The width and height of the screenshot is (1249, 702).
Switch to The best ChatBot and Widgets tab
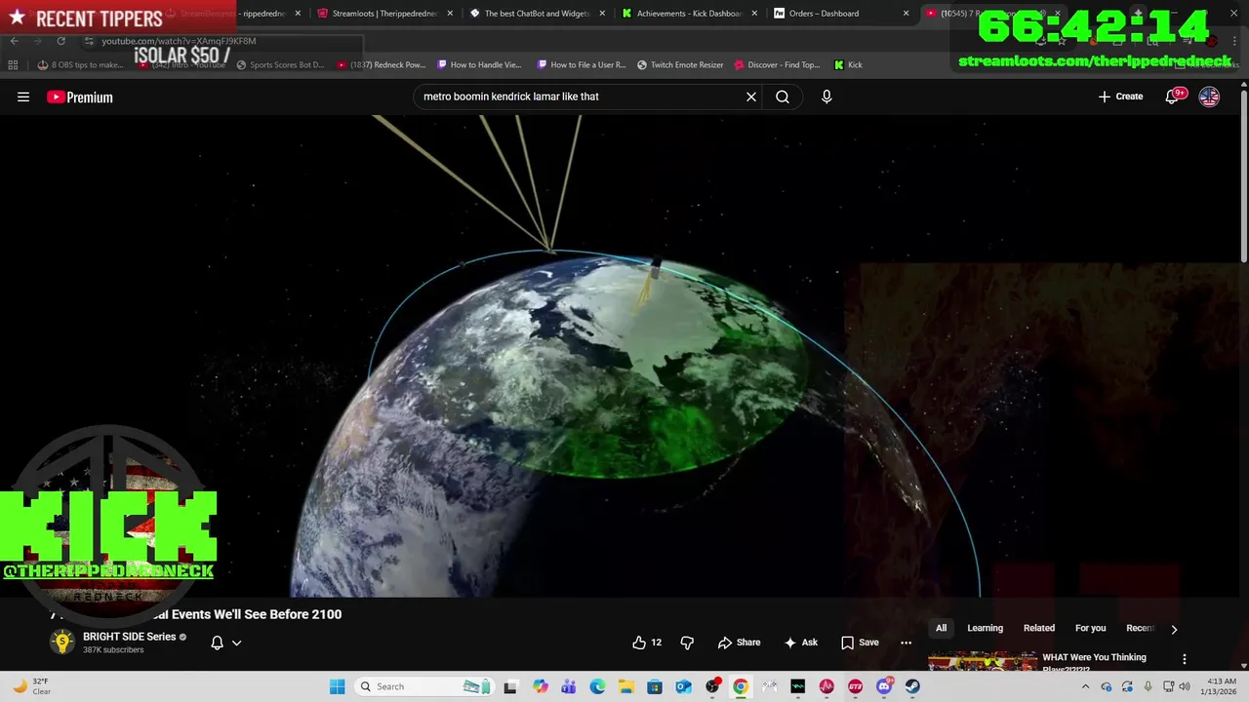click(538, 14)
